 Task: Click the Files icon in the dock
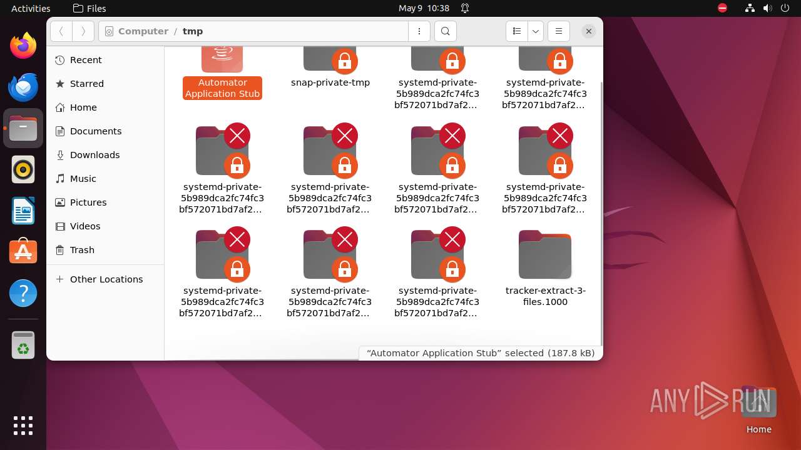(x=23, y=128)
